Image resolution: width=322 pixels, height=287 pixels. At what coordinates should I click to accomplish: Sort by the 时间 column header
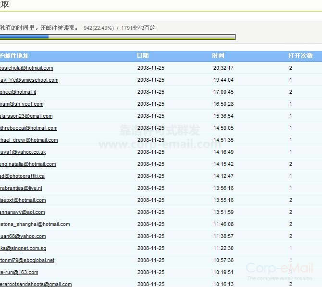218,56
